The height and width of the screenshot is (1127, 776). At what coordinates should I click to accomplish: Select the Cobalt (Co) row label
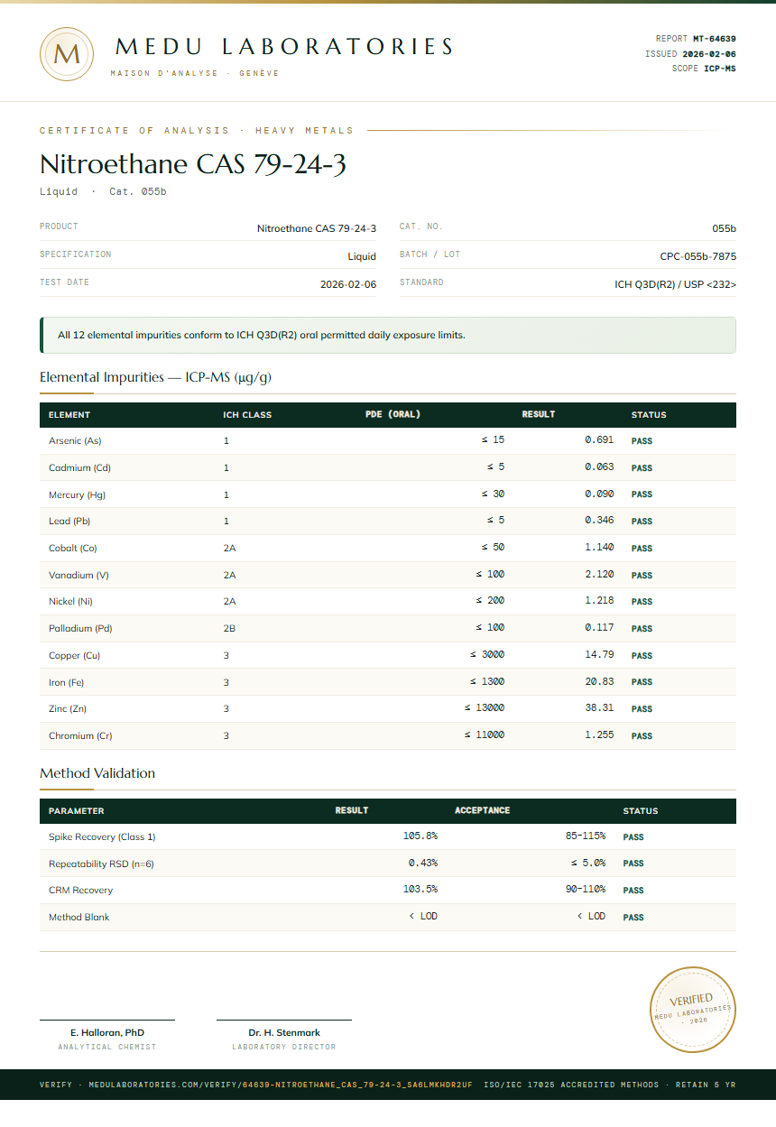tap(72, 549)
